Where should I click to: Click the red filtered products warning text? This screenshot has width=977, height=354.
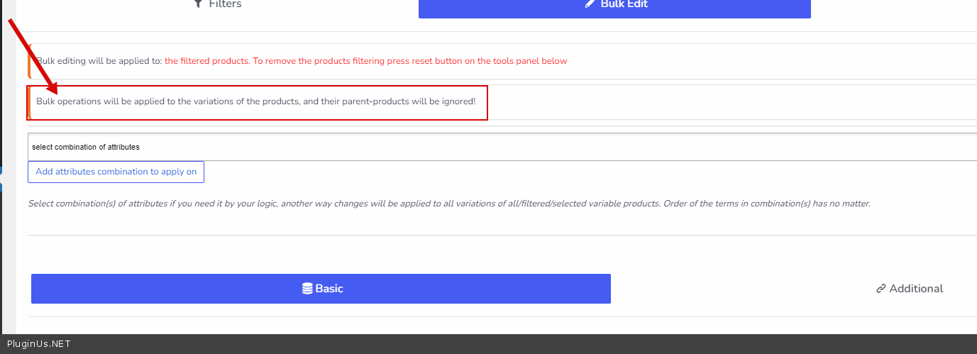[x=366, y=61]
